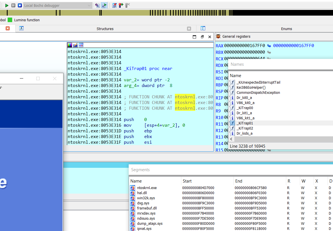
Task: Click the Start column header in Segments
Action: point(187,181)
